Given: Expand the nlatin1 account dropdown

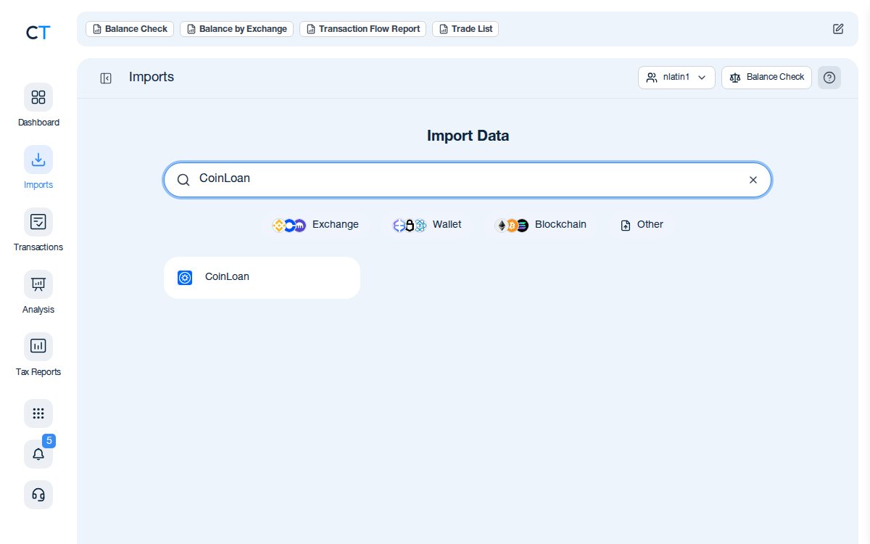Looking at the screenshot, I should point(676,78).
